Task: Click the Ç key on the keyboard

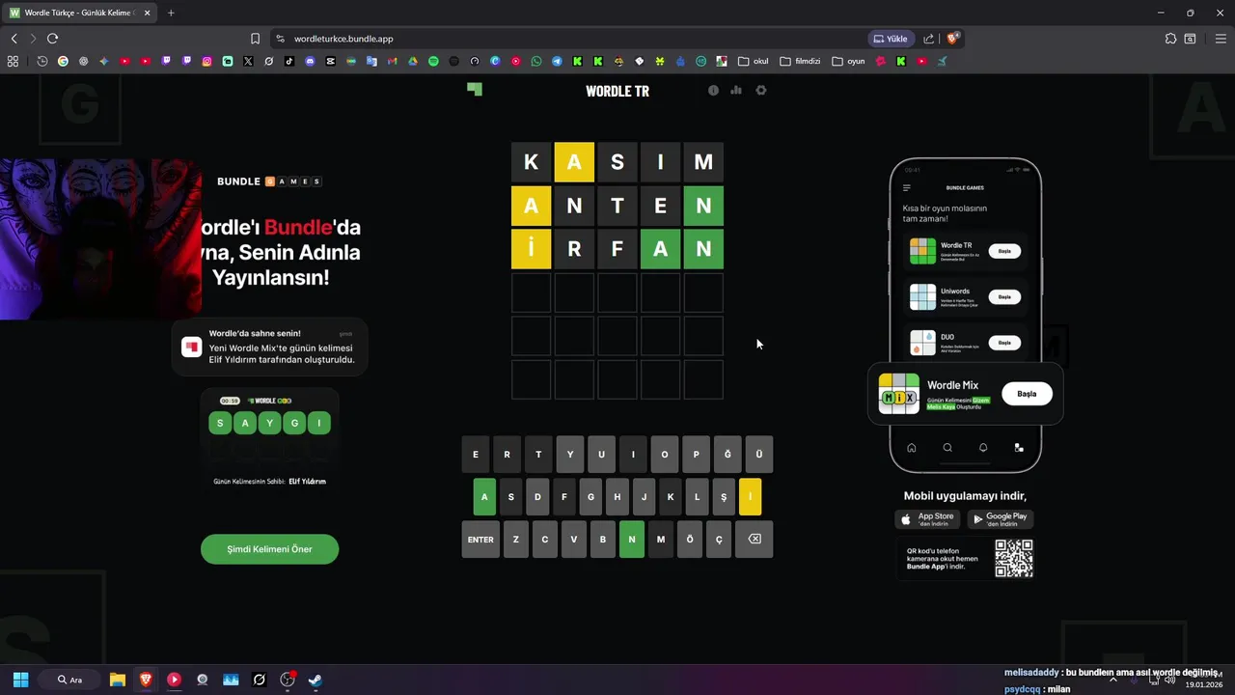Action: coord(719,540)
